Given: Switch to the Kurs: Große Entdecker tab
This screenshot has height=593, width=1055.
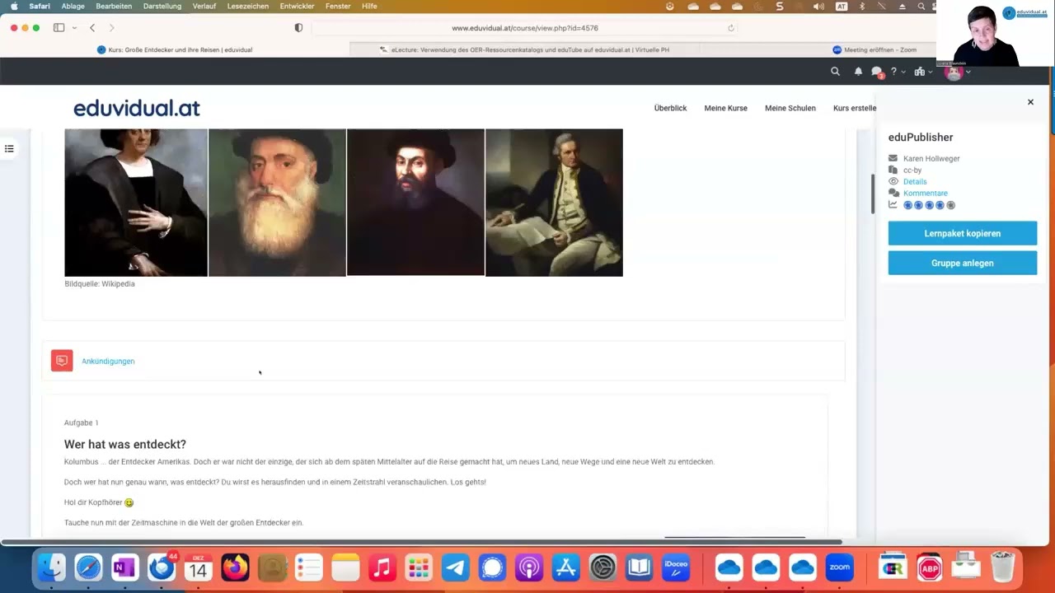Looking at the screenshot, I should click(176, 49).
